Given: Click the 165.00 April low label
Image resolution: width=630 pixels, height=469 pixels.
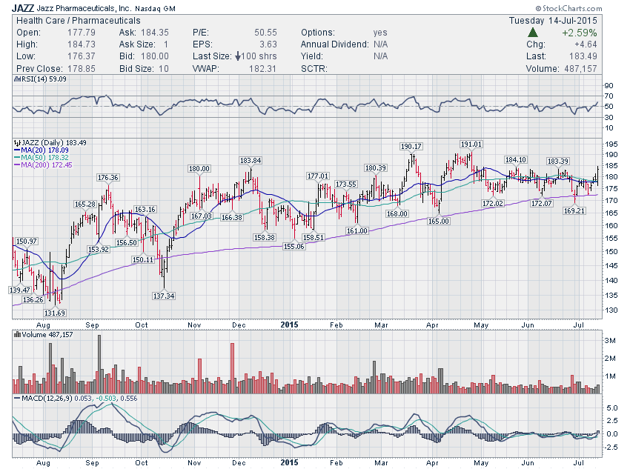Looking at the screenshot, I should click(438, 222).
